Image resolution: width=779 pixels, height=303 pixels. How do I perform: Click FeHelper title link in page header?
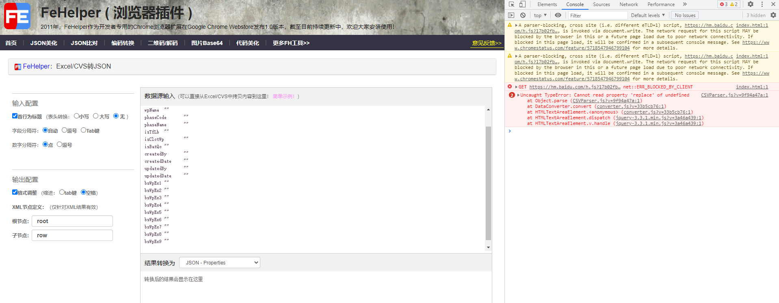(37, 67)
